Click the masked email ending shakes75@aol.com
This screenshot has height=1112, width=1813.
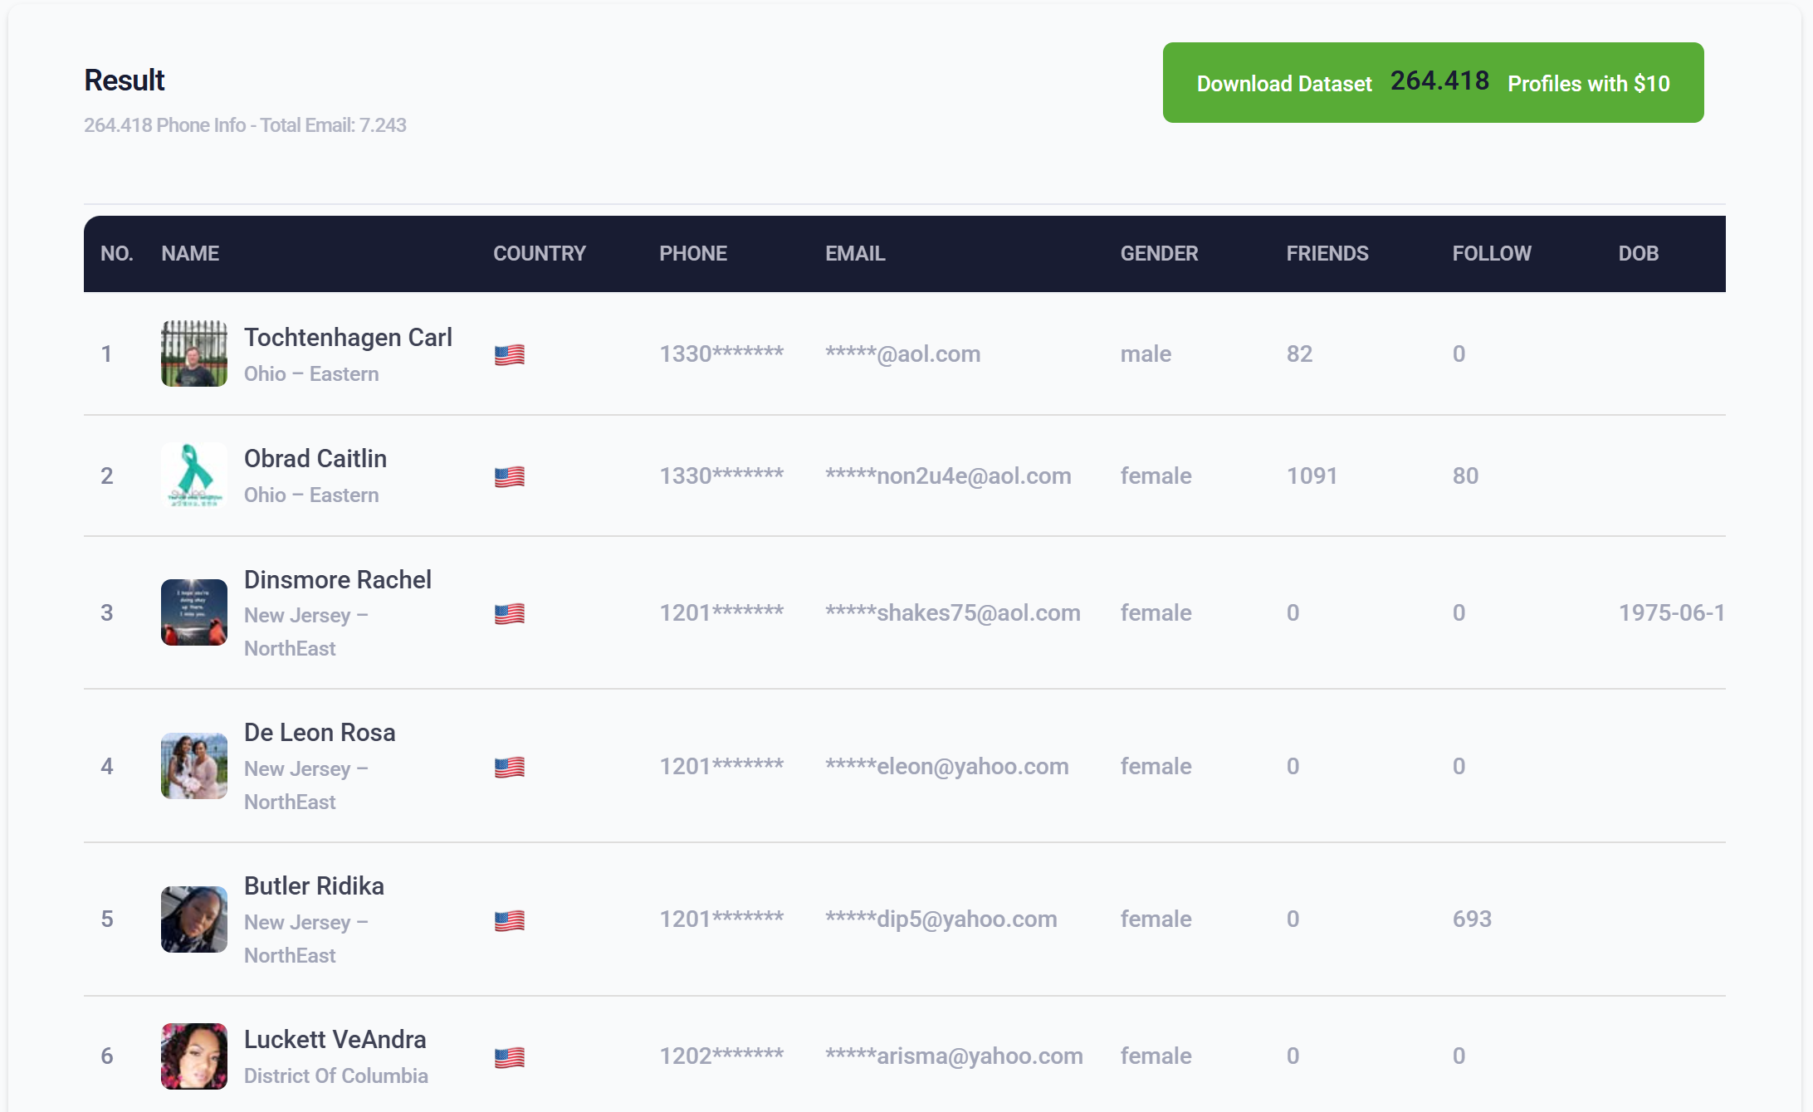pyautogui.click(x=952, y=613)
